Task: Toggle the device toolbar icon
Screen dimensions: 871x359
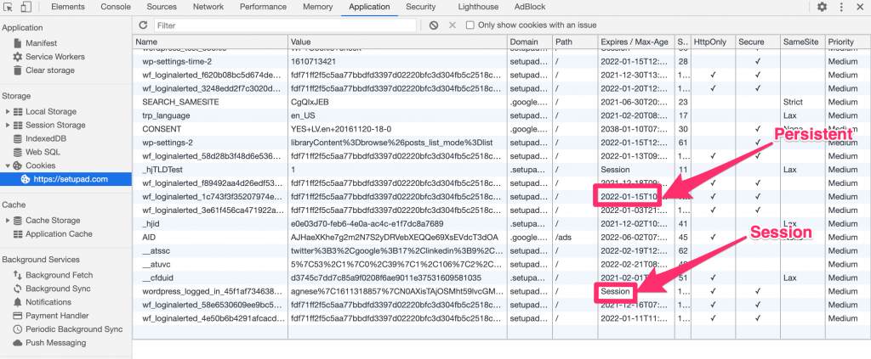Action: [26, 7]
